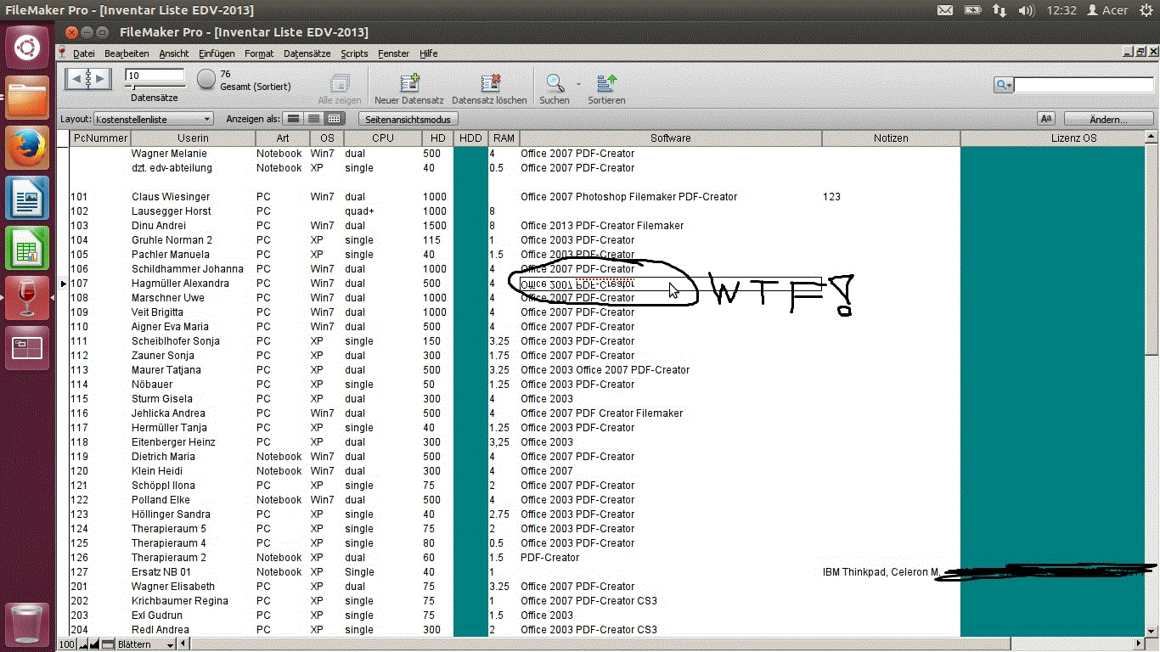The width and height of the screenshot is (1160, 652).
Task: Click the quick search text field
Action: (1084, 85)
